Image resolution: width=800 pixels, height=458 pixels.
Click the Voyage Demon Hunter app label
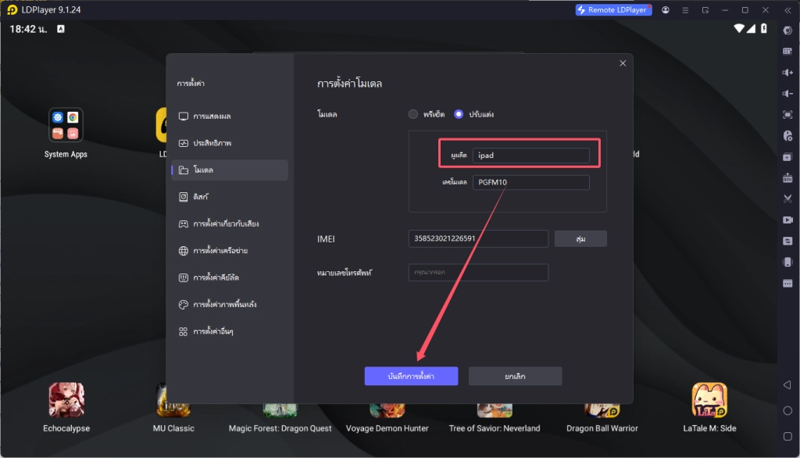pos(387,428)
